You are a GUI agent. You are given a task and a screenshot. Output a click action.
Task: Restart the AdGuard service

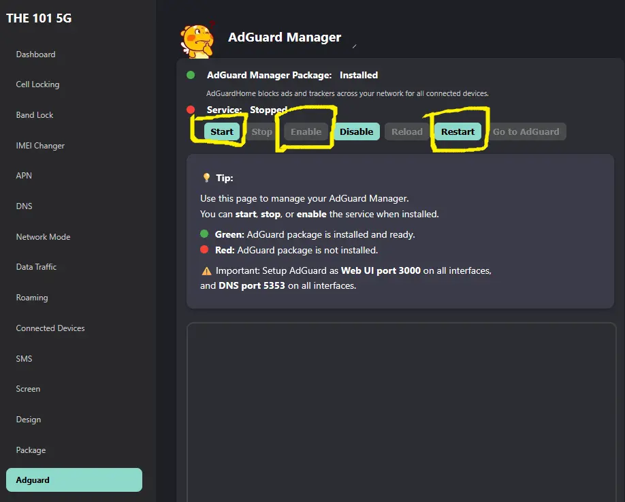click(458, 131)
